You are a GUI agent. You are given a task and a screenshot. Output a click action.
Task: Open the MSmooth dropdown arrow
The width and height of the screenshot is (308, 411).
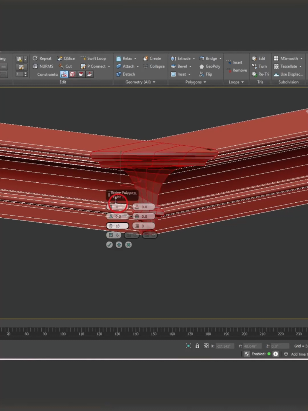[301, 59]
